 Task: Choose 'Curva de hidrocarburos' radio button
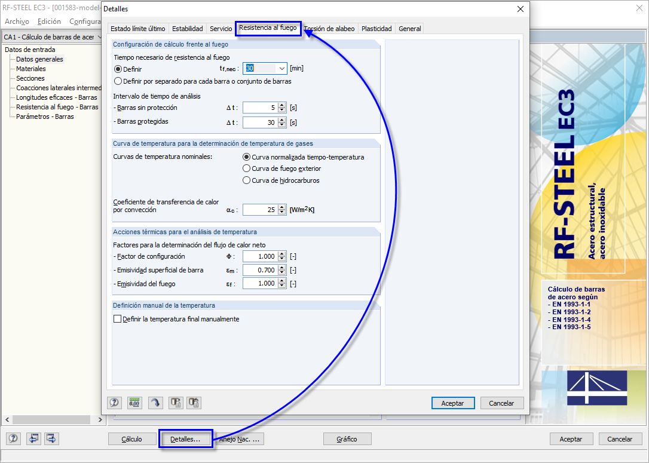(246, 180)
